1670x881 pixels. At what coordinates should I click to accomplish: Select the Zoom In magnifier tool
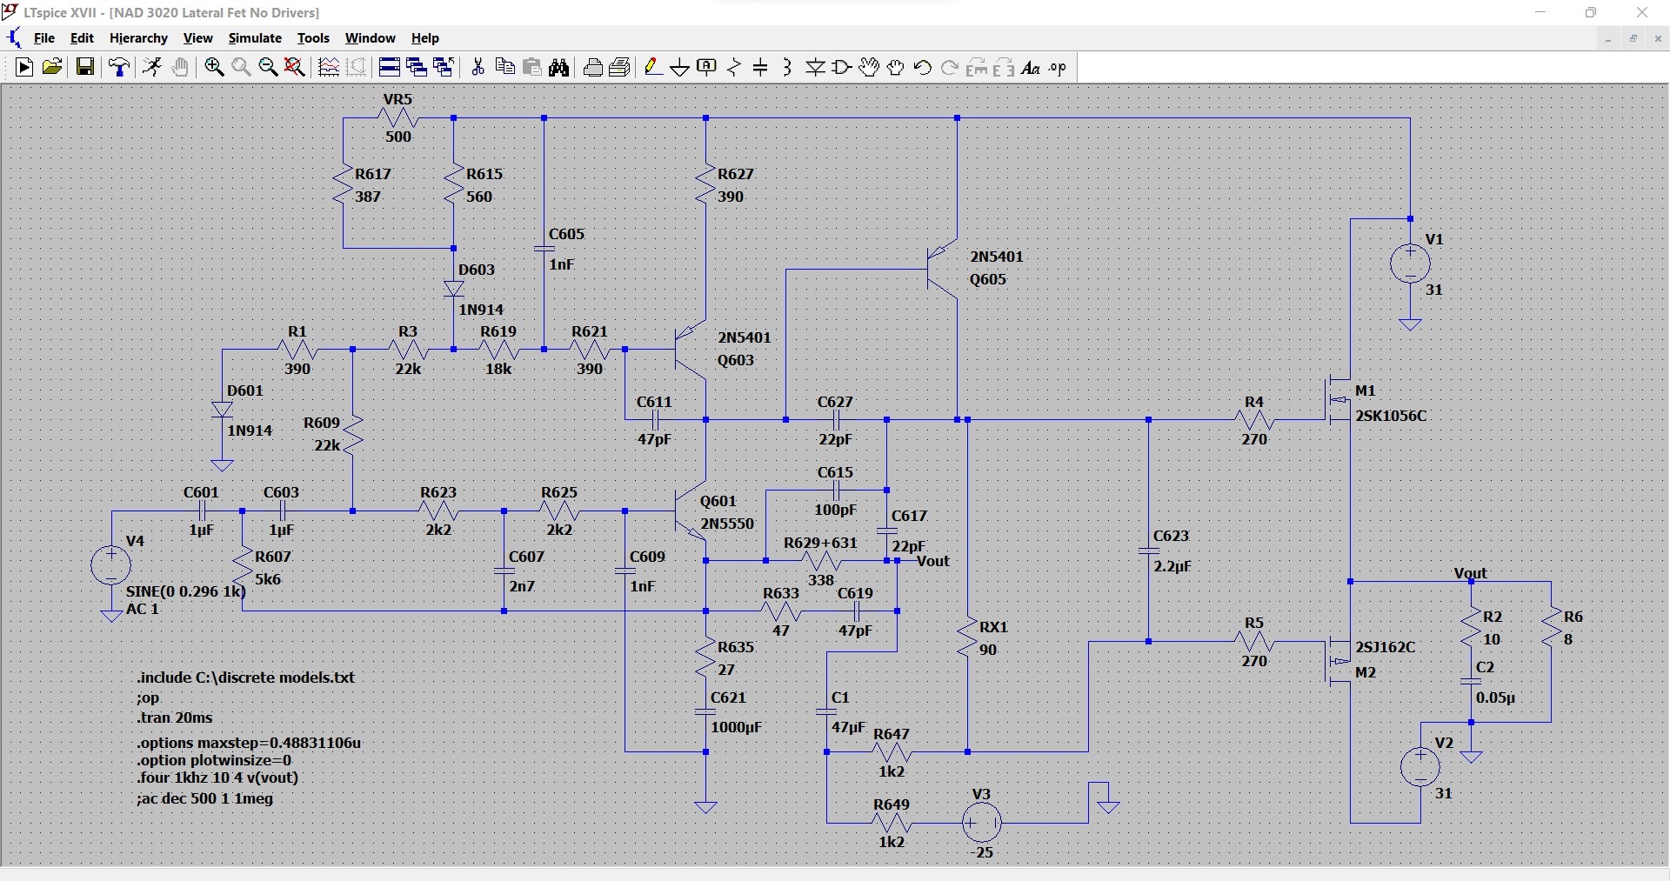[x=214, y=68]
